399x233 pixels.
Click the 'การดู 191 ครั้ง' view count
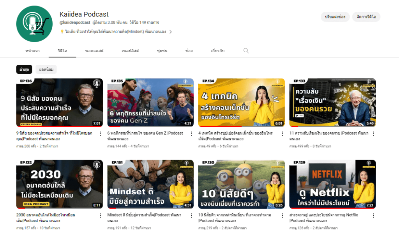[x=117, y=228]
